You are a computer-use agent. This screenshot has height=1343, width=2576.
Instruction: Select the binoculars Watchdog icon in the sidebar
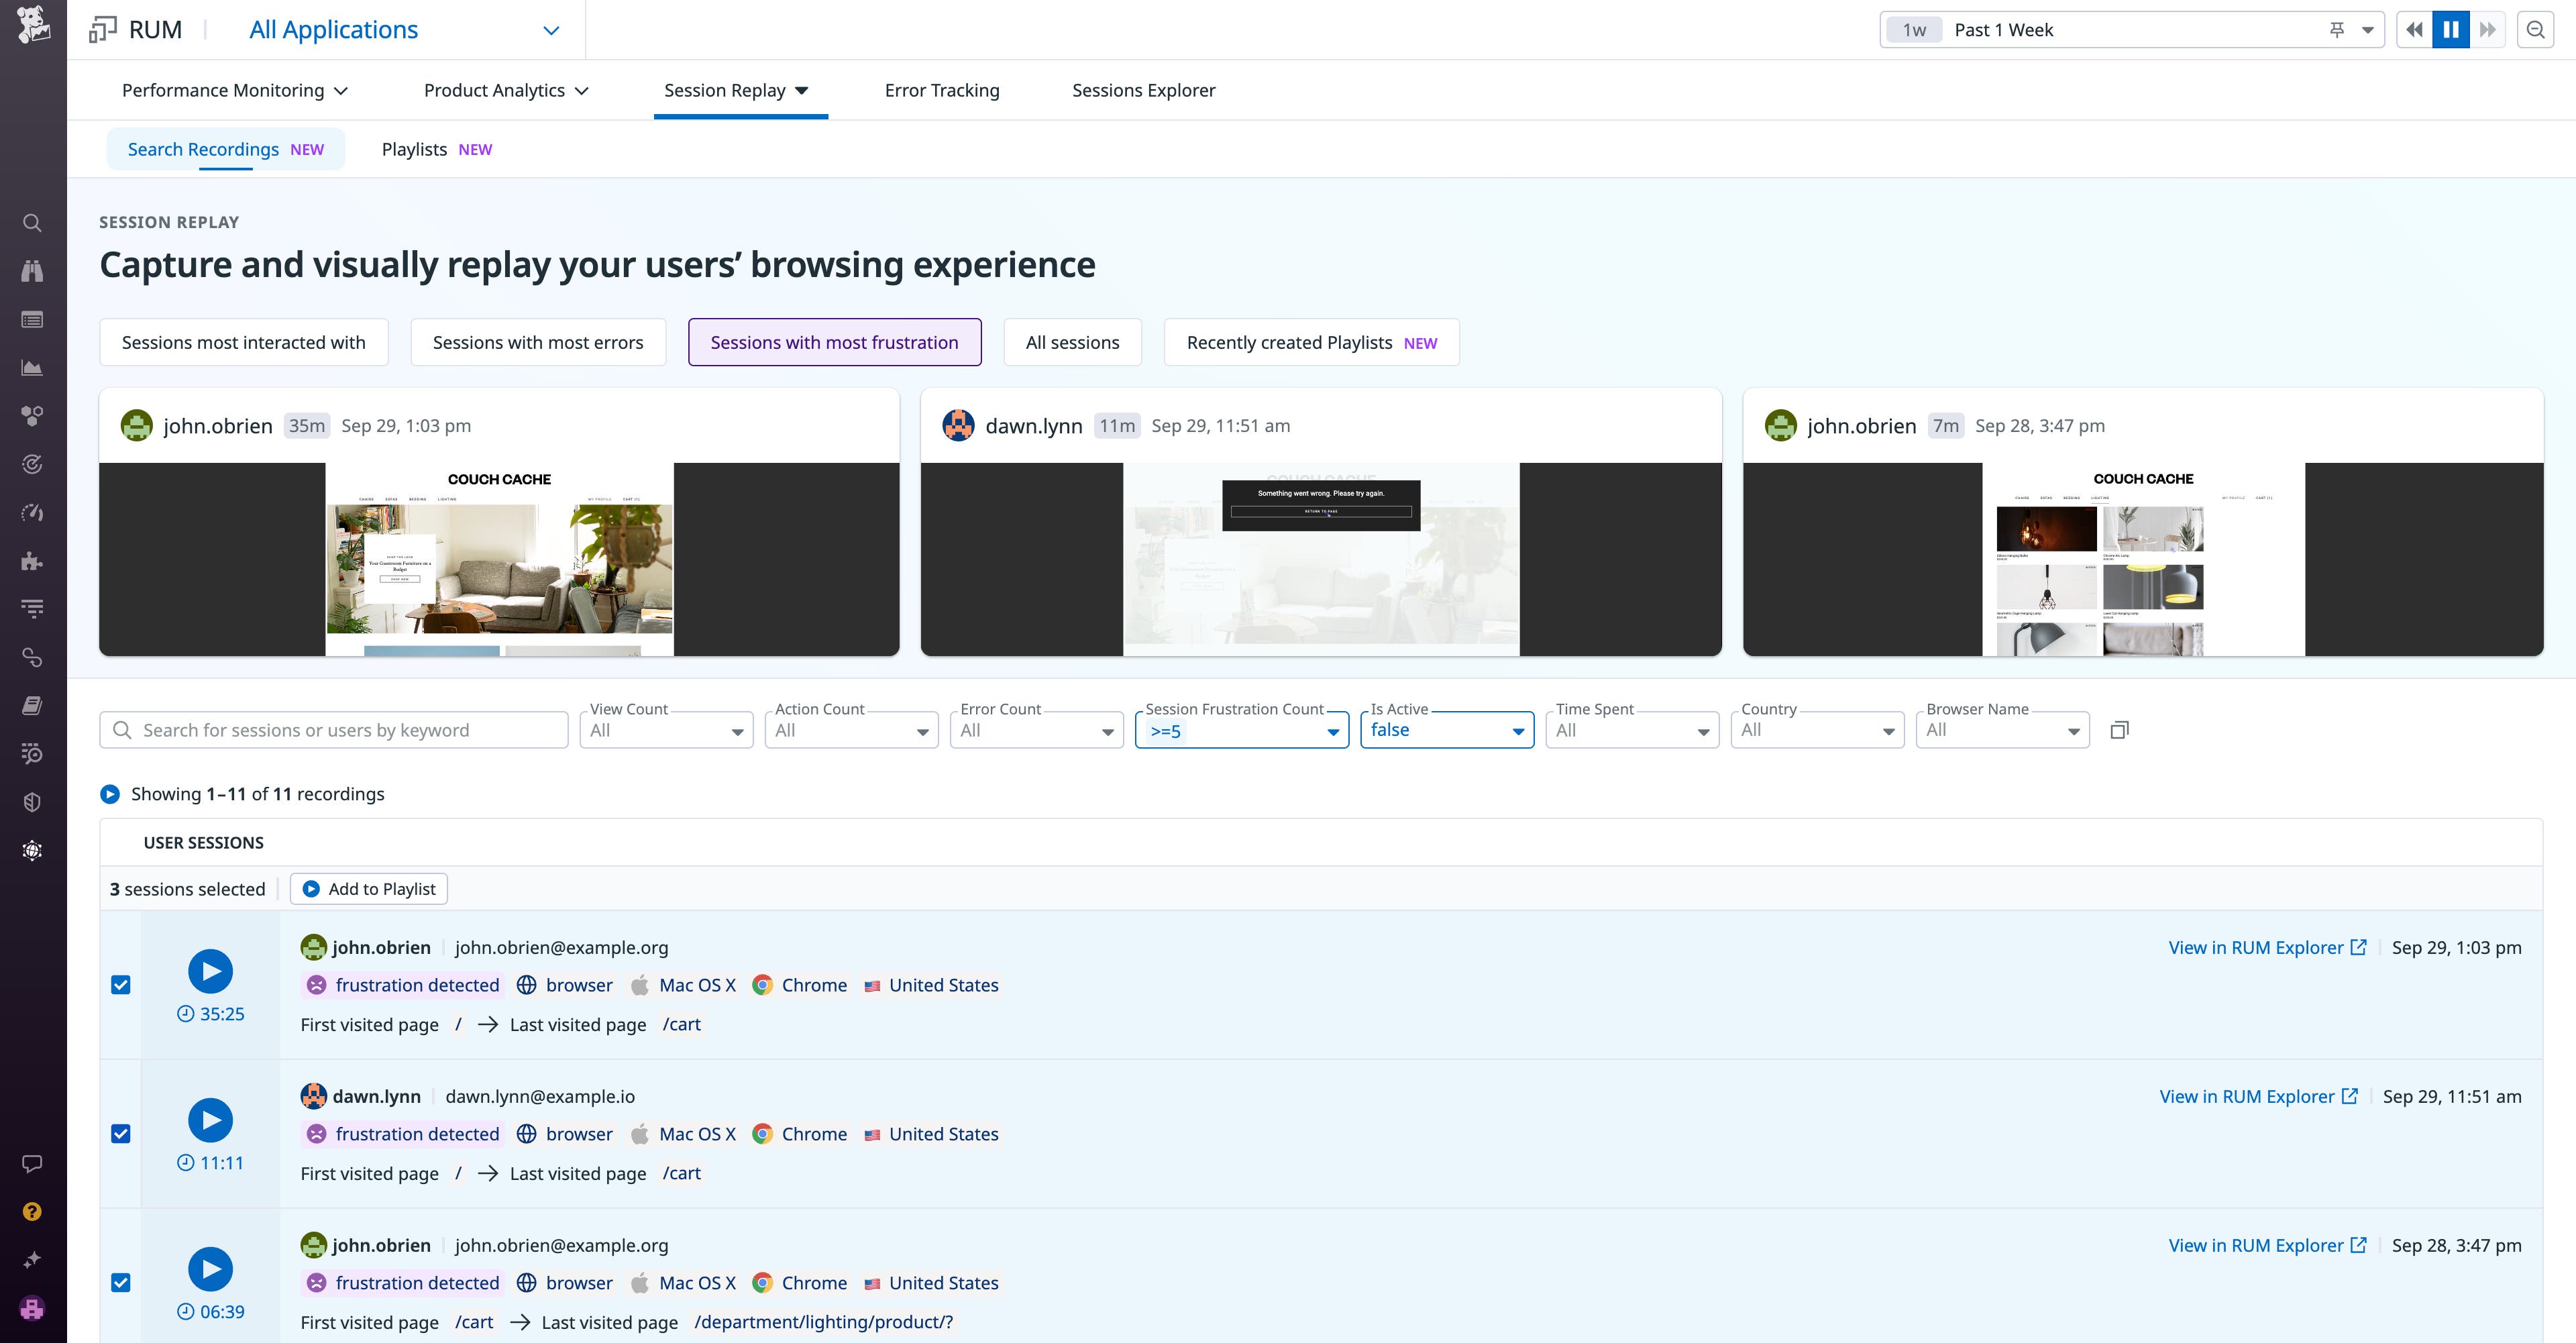point(32,270)
